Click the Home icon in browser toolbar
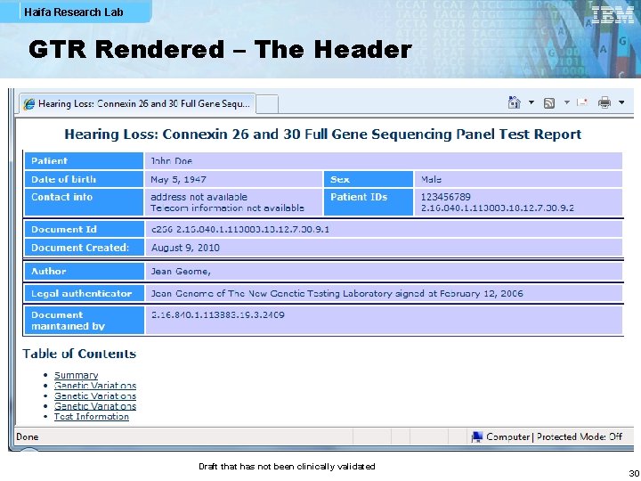The height and width of the screenshot is (481, 641). point(514,102)
